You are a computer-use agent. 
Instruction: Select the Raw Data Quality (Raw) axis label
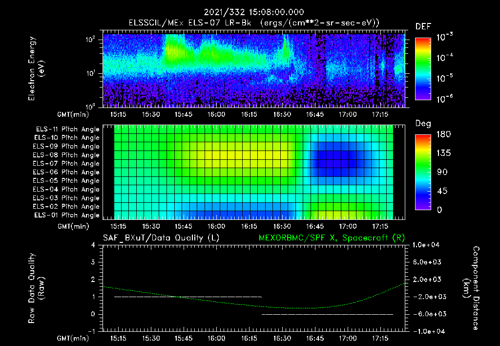pos(36,288)
